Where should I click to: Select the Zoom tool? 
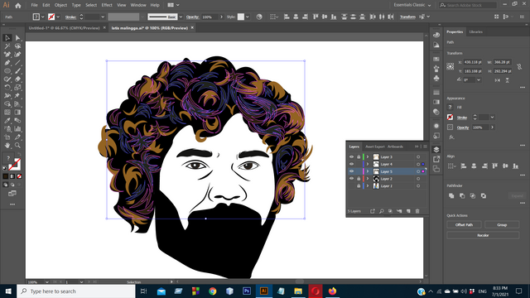pos(17,146)
